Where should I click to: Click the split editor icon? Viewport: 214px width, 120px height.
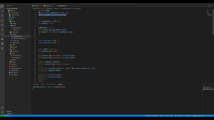[x=209, y=6]
